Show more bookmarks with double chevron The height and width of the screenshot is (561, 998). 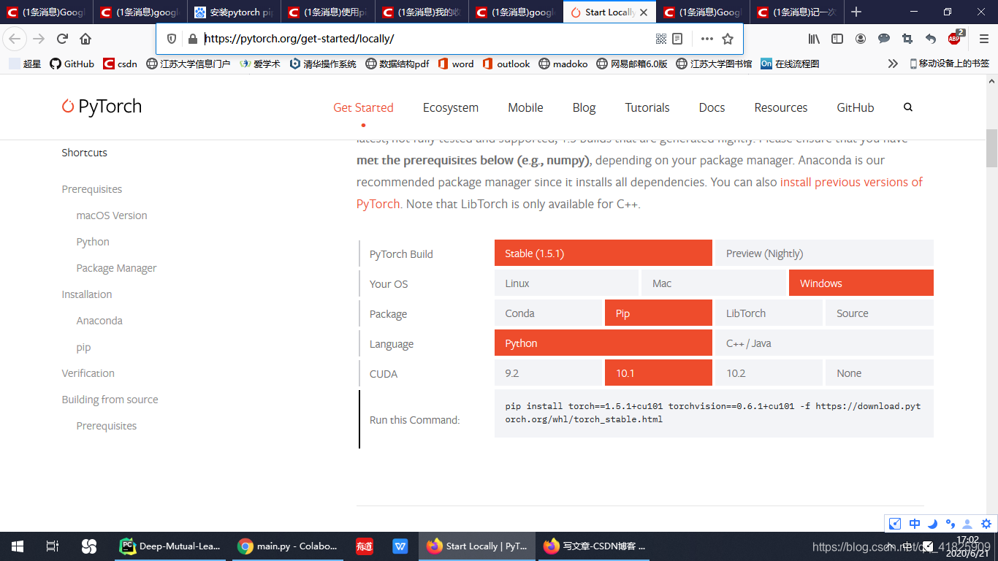tap(893, 64)
